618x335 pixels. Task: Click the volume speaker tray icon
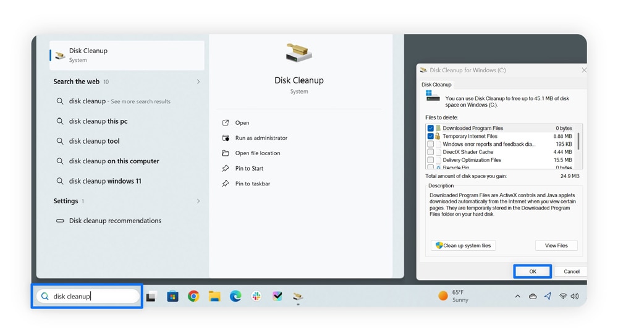(x=575, y=297)
